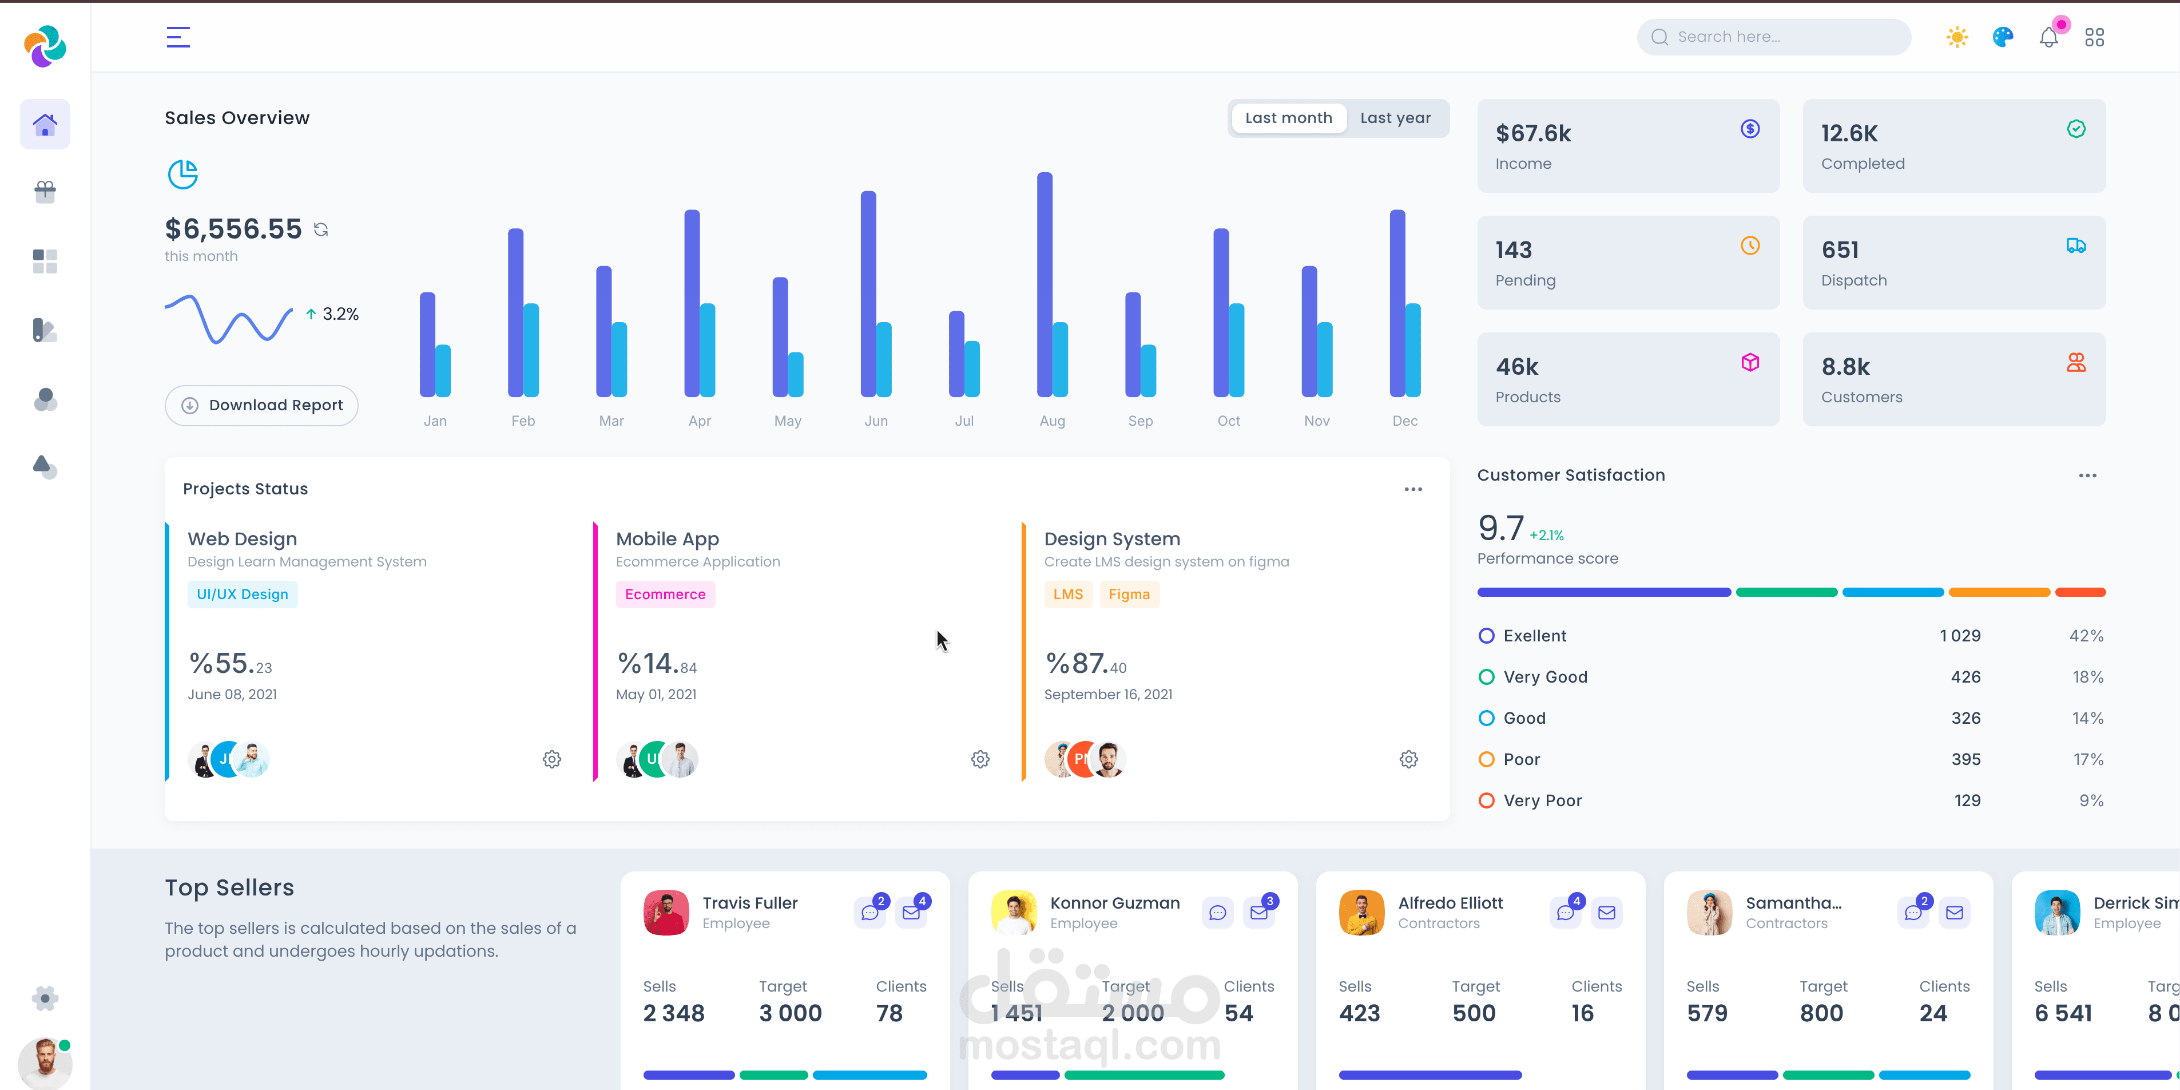The height and width of the screenshot is (1090, 2180).
Task: Open Travis Fuller chat messages icon
Action: point(870,913)
